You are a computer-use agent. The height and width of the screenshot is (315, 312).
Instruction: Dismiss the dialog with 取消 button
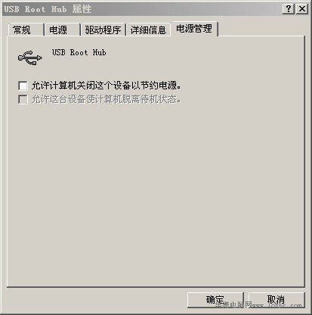276,300
